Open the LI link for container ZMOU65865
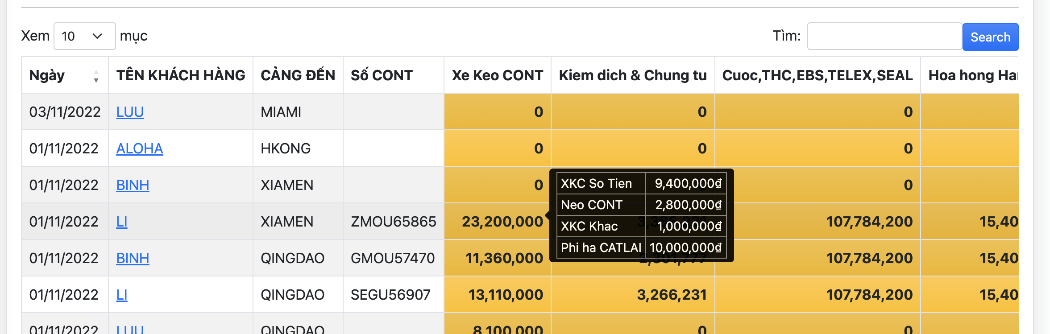Viewport: 1050px width, 334px height. click(x=122, y=222)
